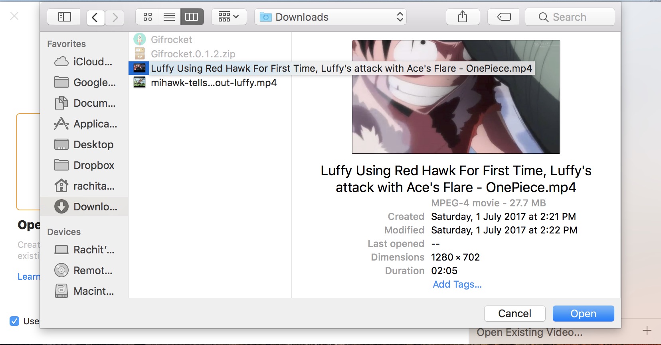661x345 pixels.
Task: Click the Share toolbar button
Action: [x=463, y=17]
